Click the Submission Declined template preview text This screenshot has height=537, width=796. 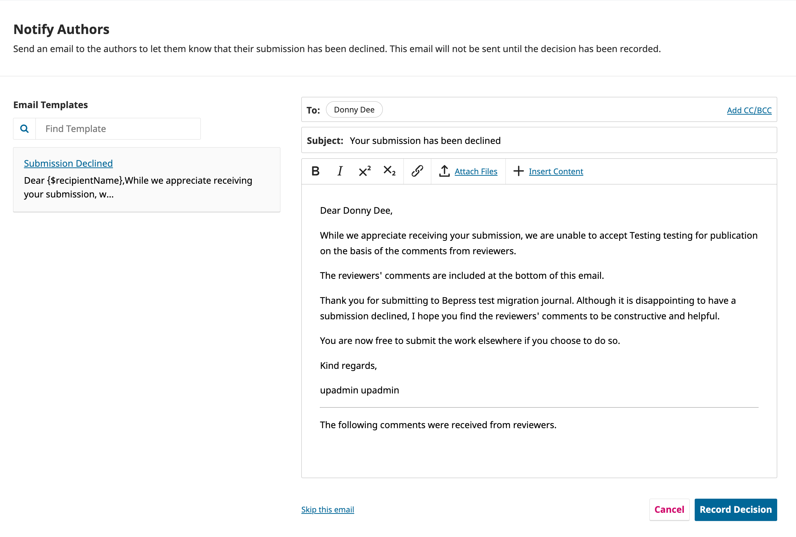coord(138,187)
